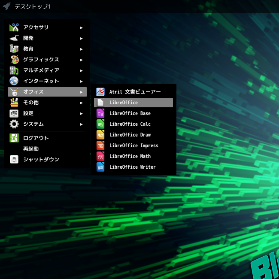Expand the その他 submenu arrow
Screen dimensions: 279x279
coord(82,103)
